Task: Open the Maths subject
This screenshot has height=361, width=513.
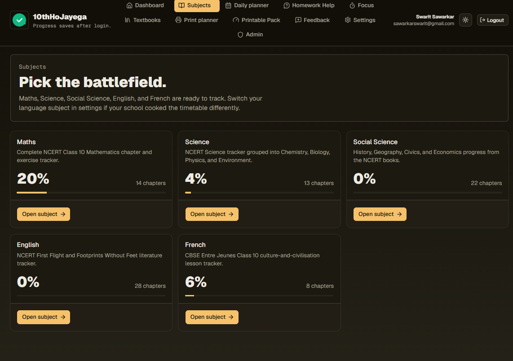Action: pyautogui.click(x=44, y=214)
